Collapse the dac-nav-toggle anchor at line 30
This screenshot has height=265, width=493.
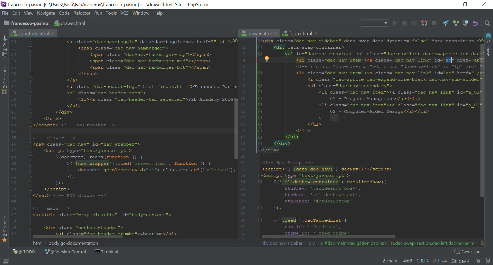click(31, 42)
